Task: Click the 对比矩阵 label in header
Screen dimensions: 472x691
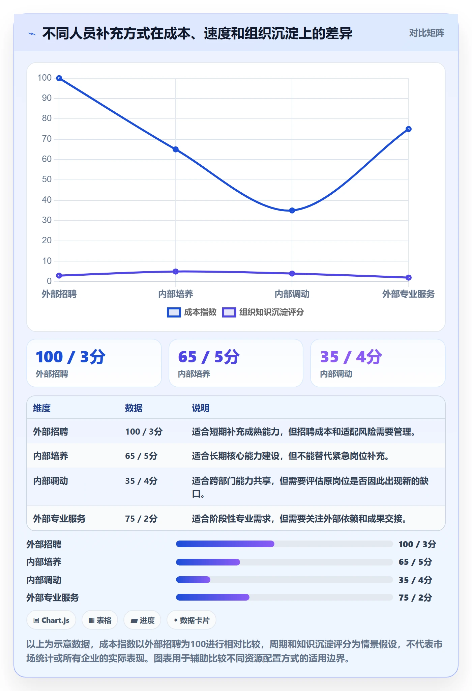Action: pos(426,33)
